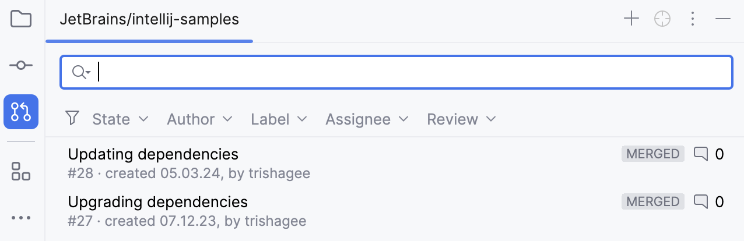Viewport: 744px width, 241px height.
Task: Show more tool windows ellipsis
Action: pos(21,218)
